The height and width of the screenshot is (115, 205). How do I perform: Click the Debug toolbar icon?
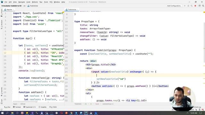[188, 6]
